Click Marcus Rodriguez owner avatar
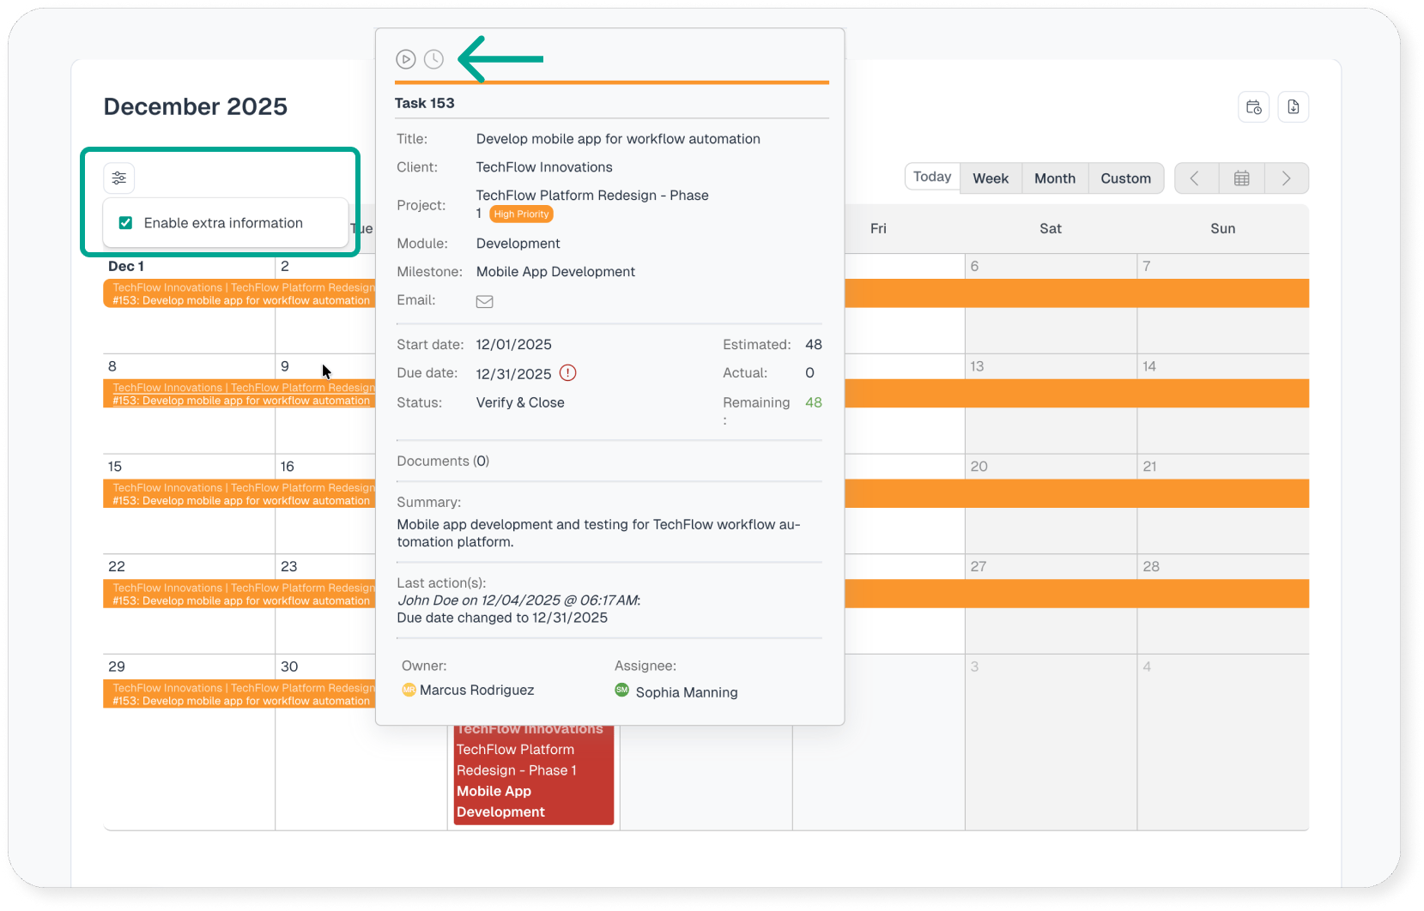Viewport: 1424px width, 911px height. point(409,690)
